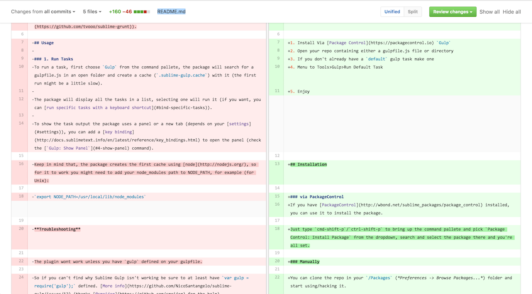Click removed line 'The package will display all the tasks'

[x=147, y=103]
